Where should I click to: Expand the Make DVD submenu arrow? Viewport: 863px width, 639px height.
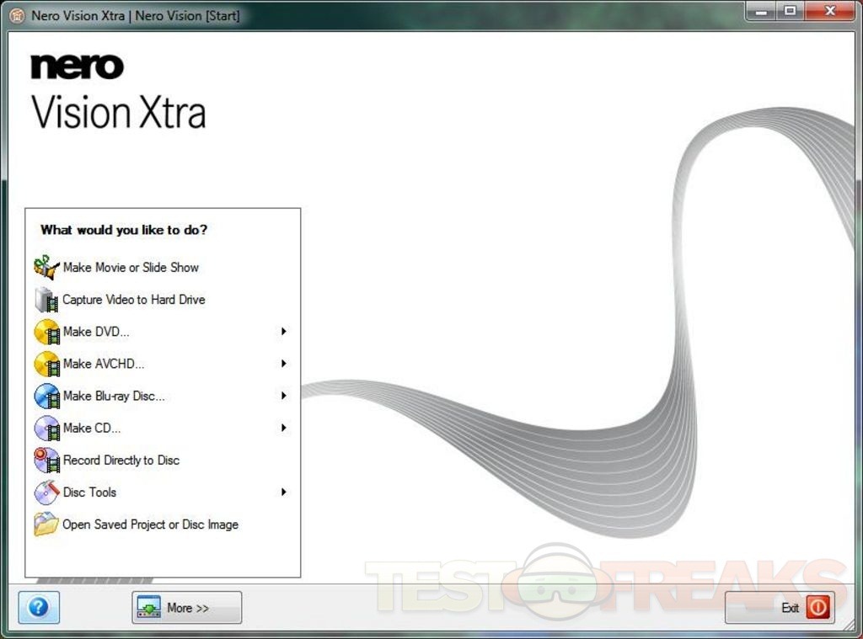pos(284,332)
